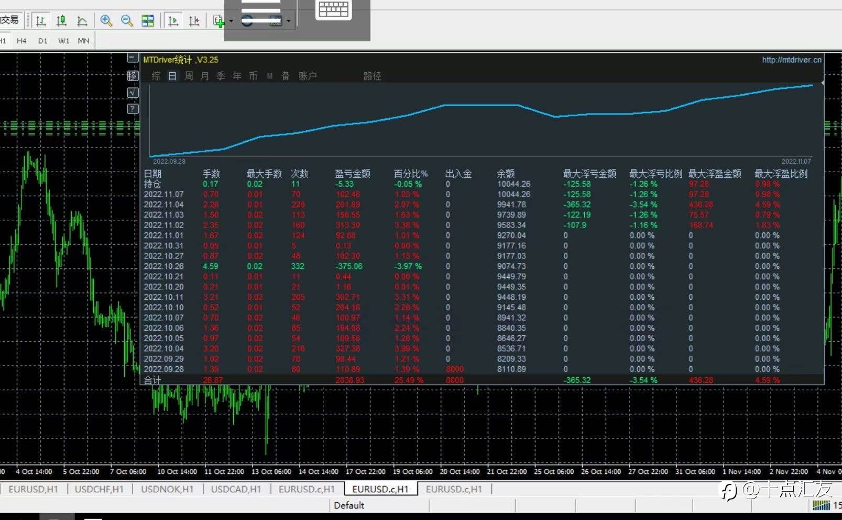Select the bar chart display icon
Image resolution: width=842 pixels, height=520 pixels.
pos(40,21)
